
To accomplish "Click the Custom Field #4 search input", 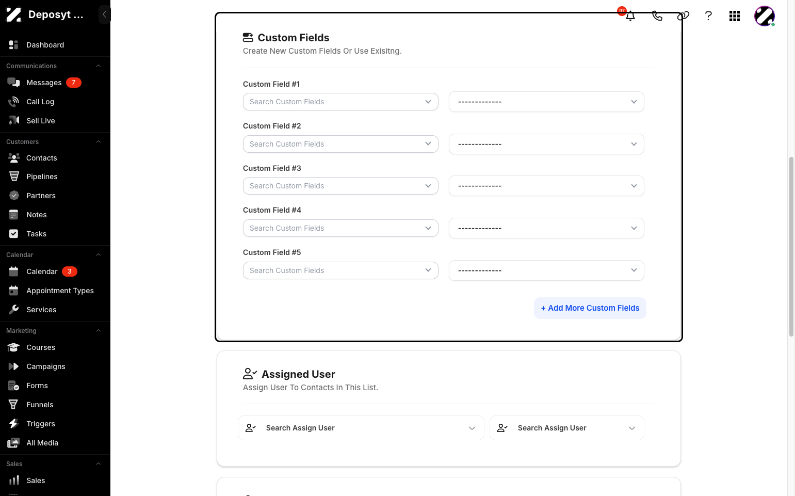I will [x=340, y=228].
